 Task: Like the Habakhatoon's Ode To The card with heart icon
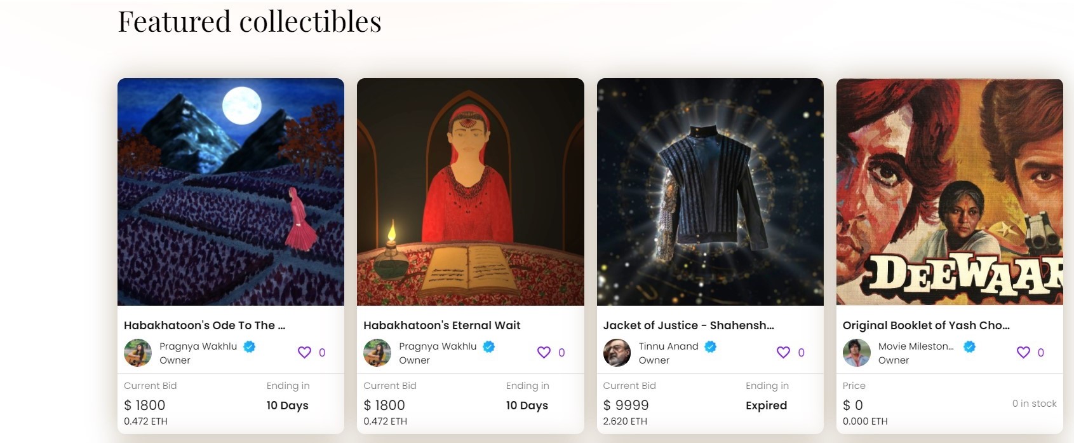(304, 352)
